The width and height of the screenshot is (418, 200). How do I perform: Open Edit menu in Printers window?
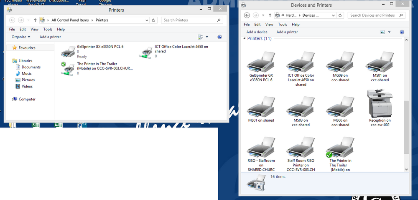23,29
